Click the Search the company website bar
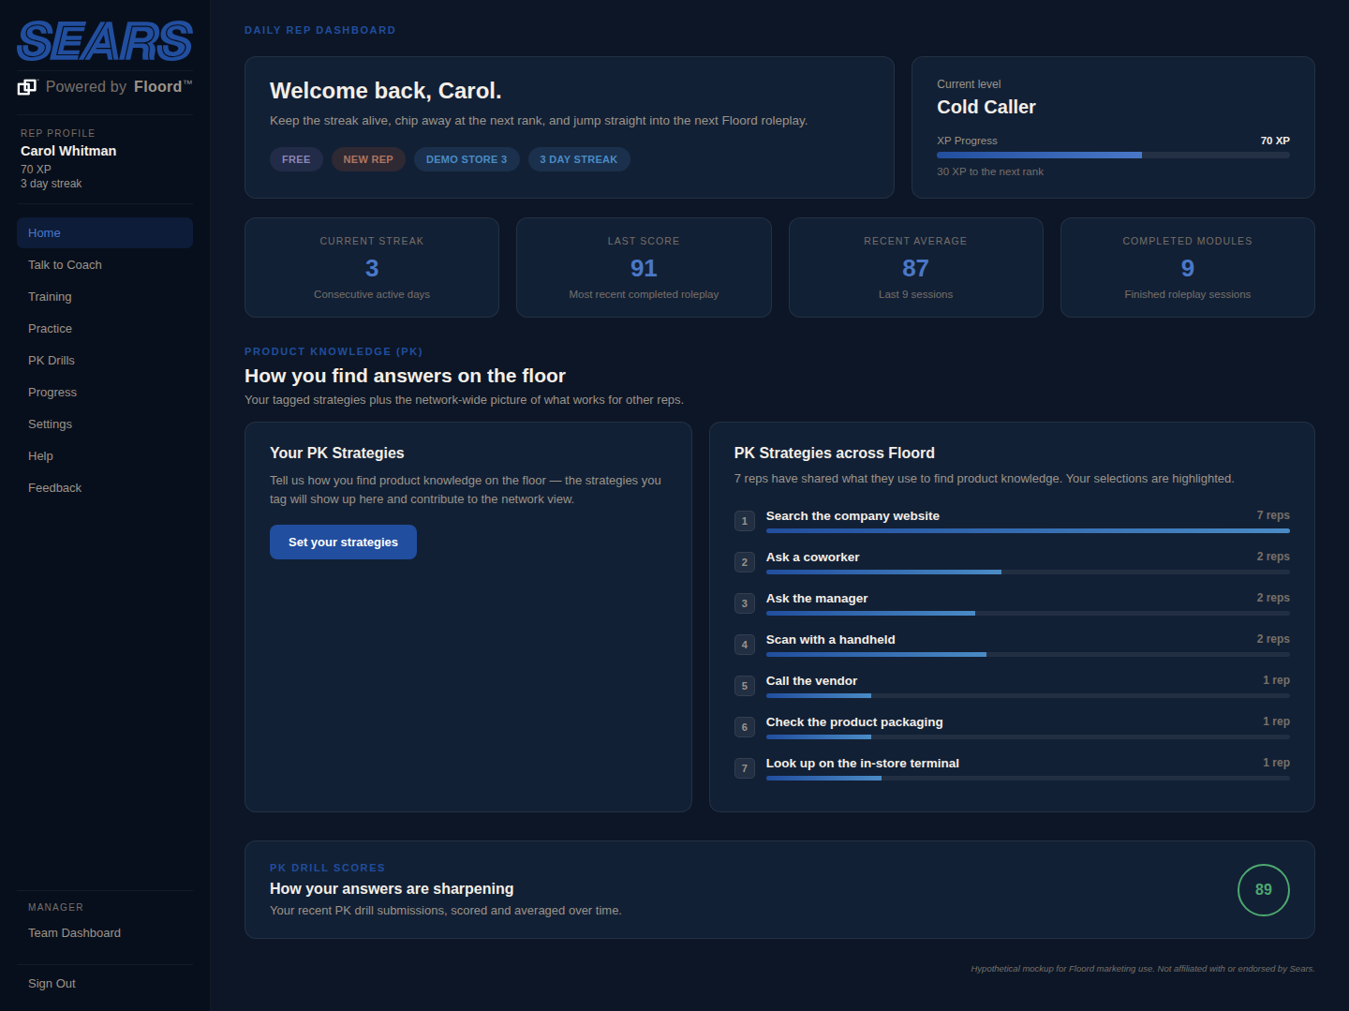Image resolution: width=1349 pixels, height=1011 pixels. 1028,531
